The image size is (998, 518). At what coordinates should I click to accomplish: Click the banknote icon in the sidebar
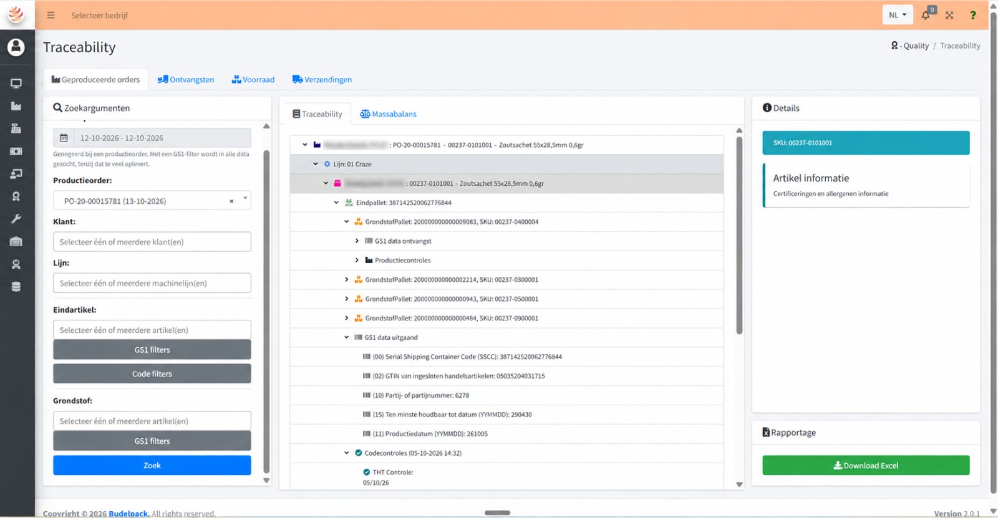pyautogui.click(x=16, y=151)
